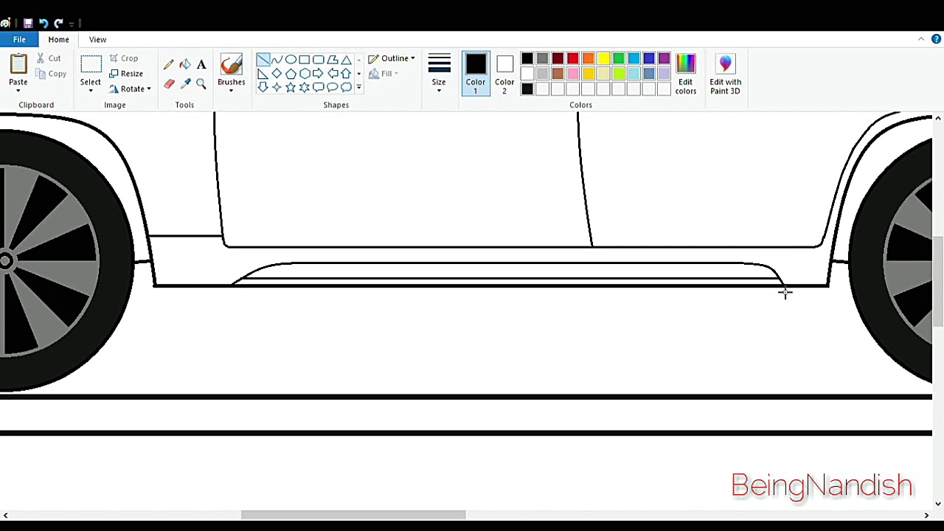The image size is (944, 531).
Task: Choose the Six-point star shape
Action: [305, 87]
